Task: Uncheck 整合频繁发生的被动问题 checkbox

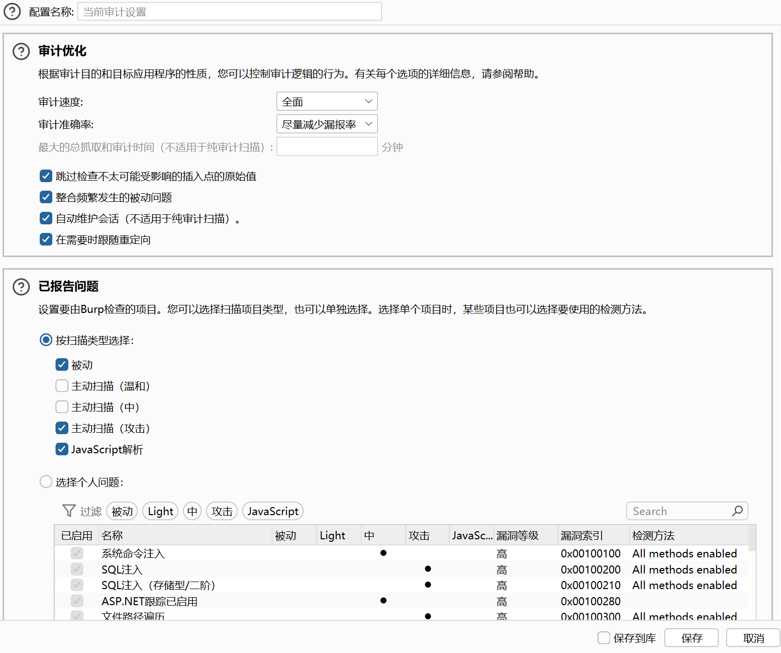Action: [x=46, y=197]
